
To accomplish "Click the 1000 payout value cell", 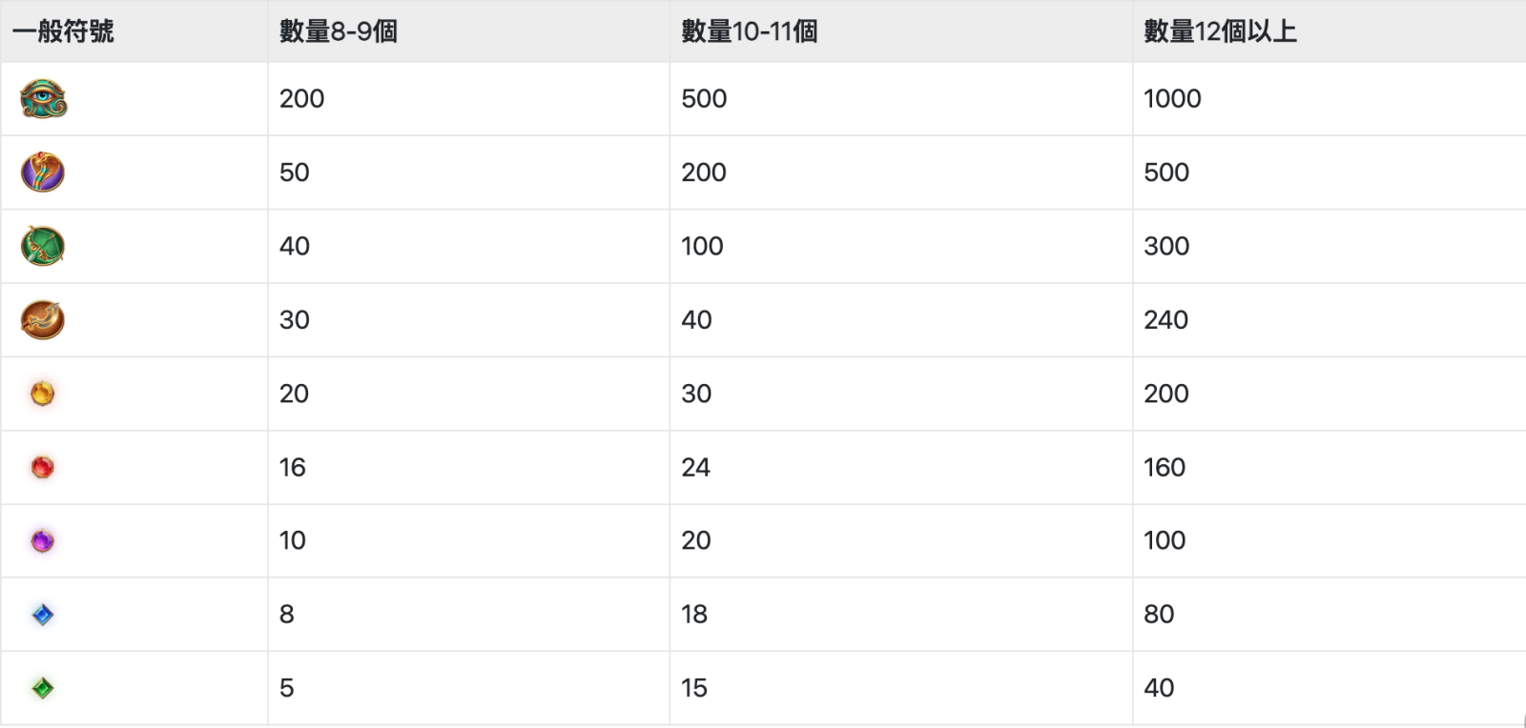I will 1172,99.
